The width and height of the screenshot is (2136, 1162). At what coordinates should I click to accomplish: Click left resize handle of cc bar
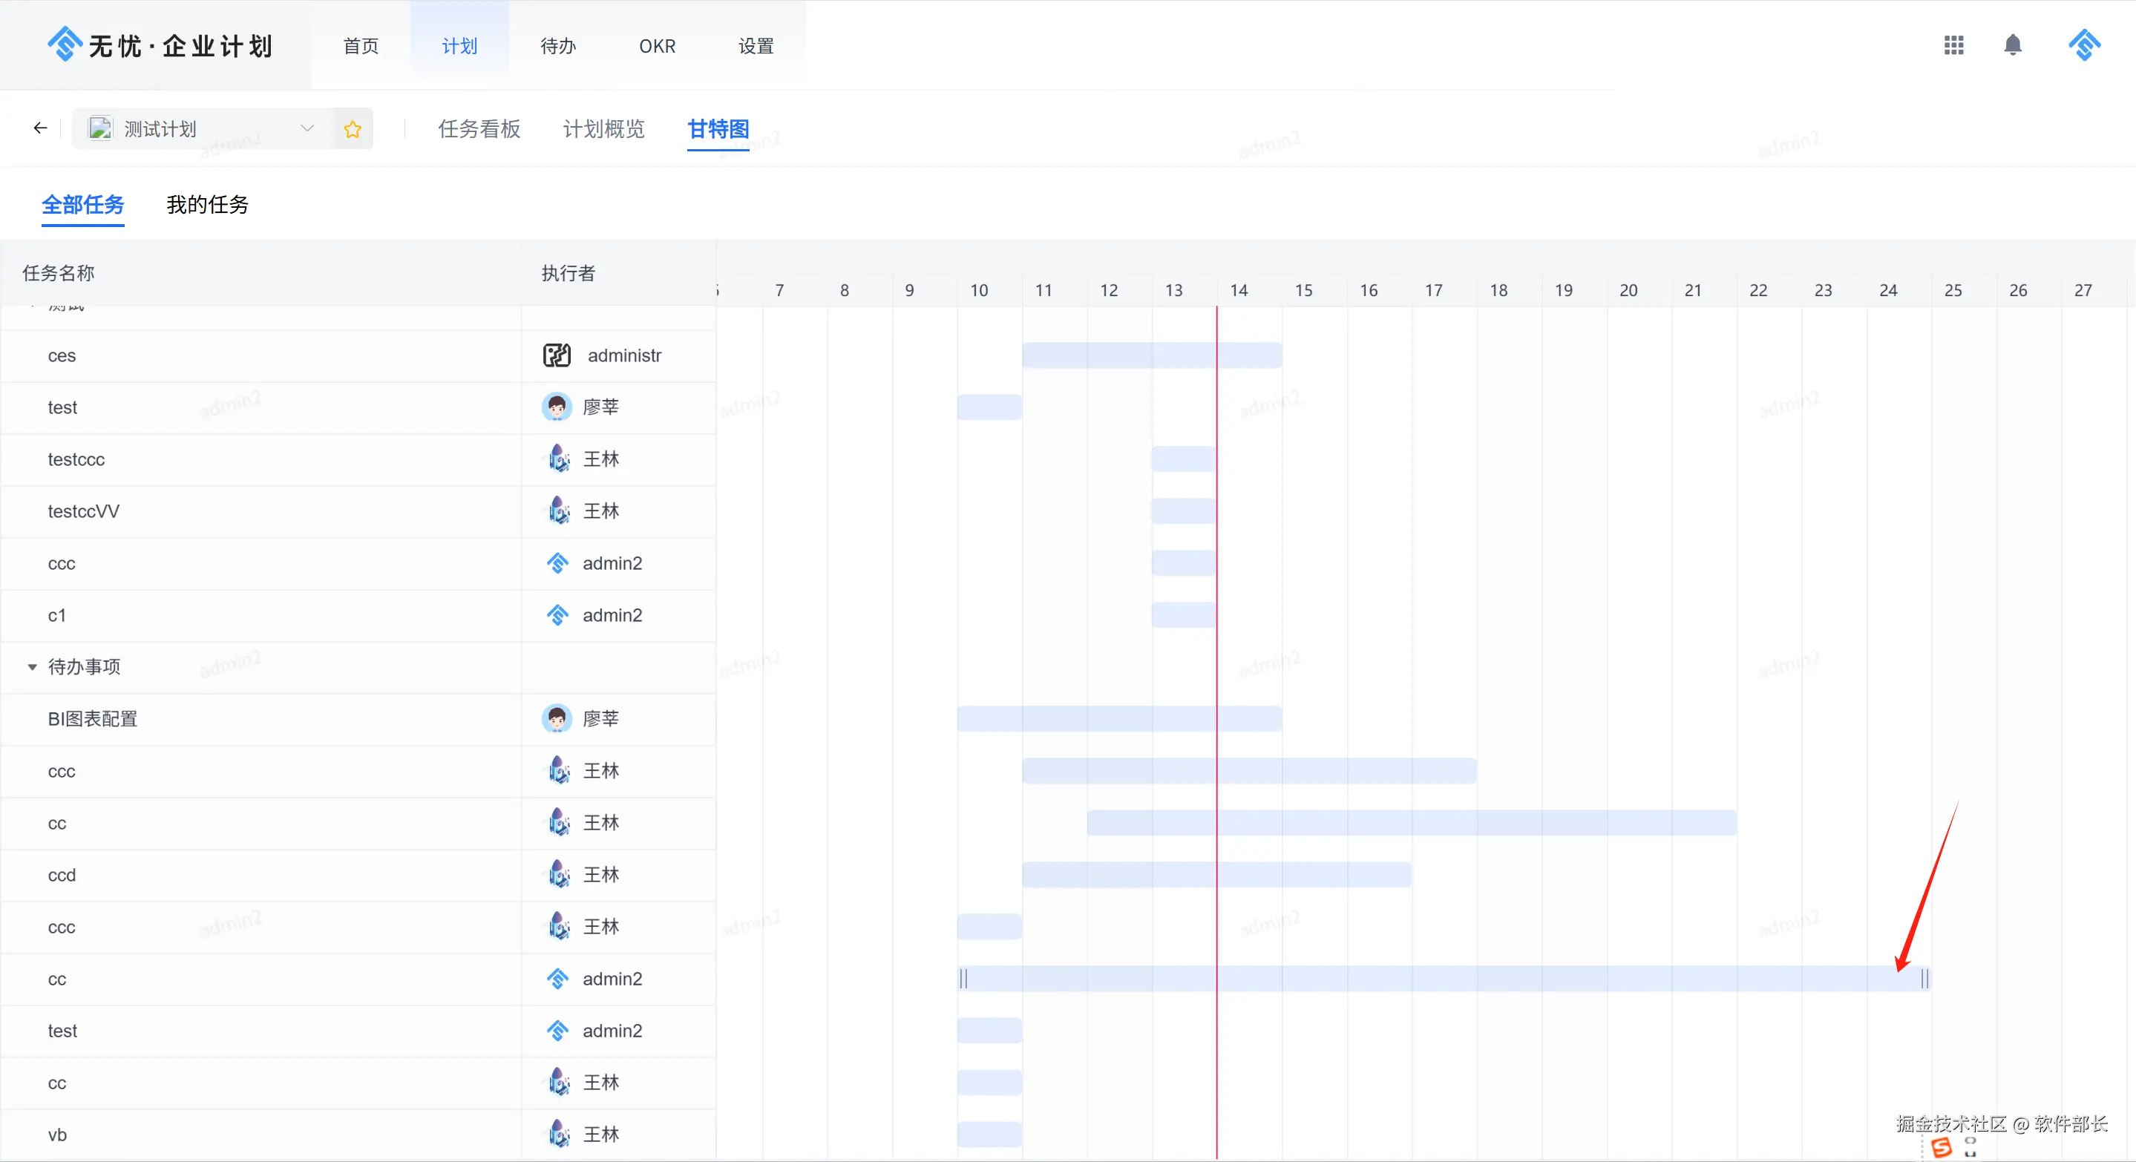[963, 979]
